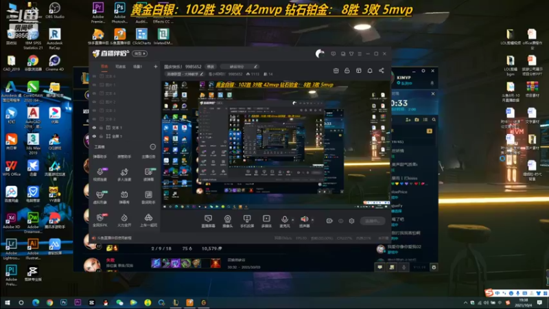Open the 多人连麦 tool
Screen dimensions: 549x309
point(124,174)
